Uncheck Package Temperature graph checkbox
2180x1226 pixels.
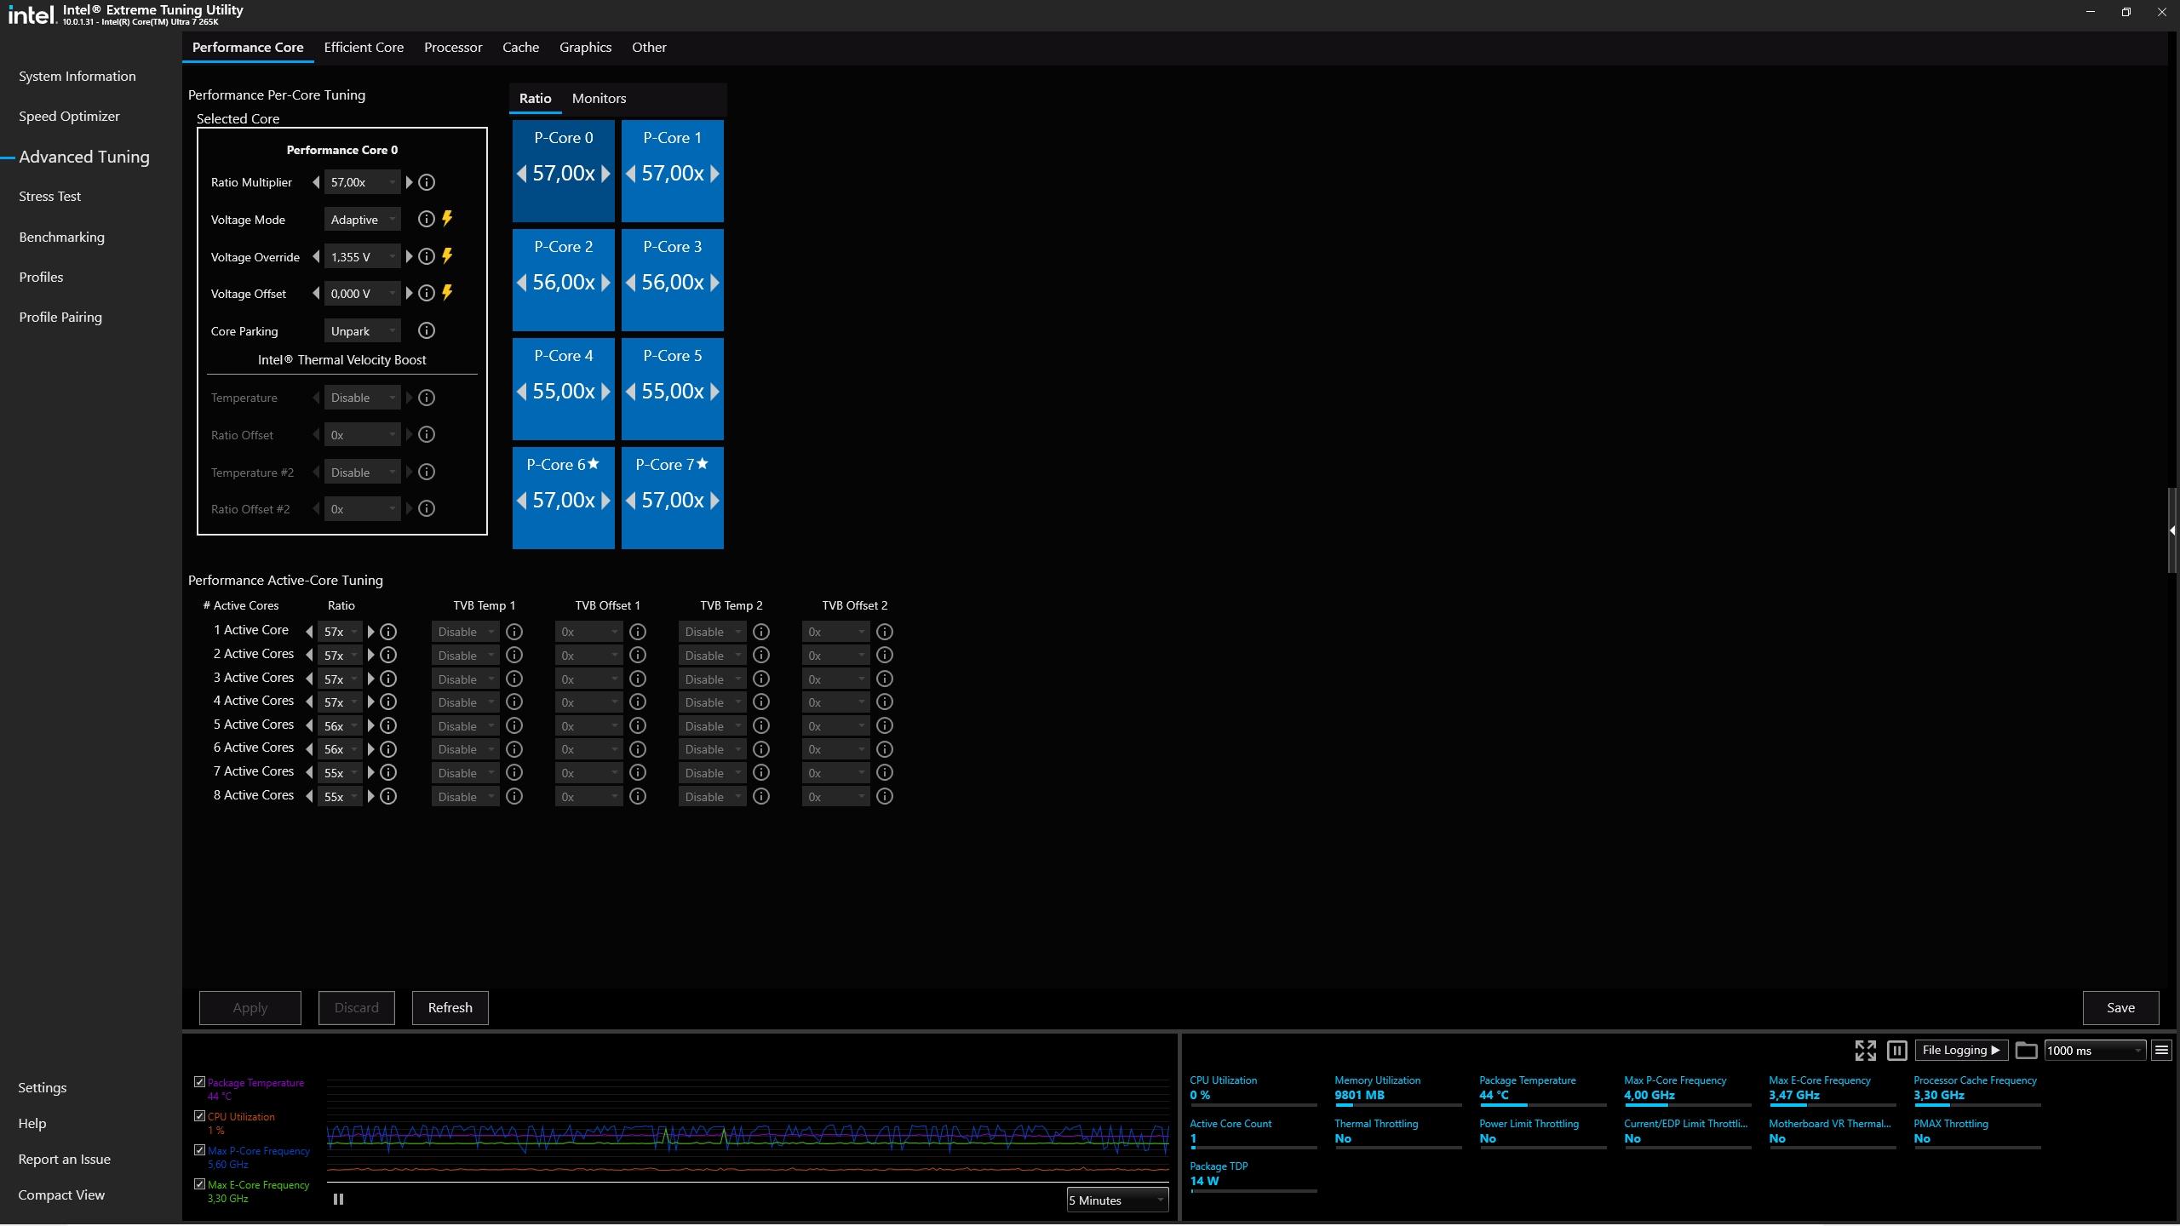pyautogui.click(x=200, y=1082)
